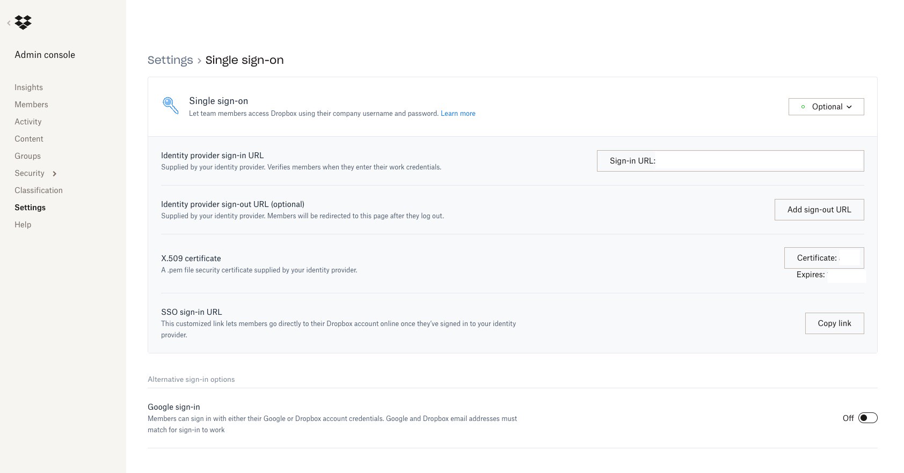The height and width of the screenshot is (473, 904).
Task: Click the blue key Single sign-on icon
Action: click(170, 105)
